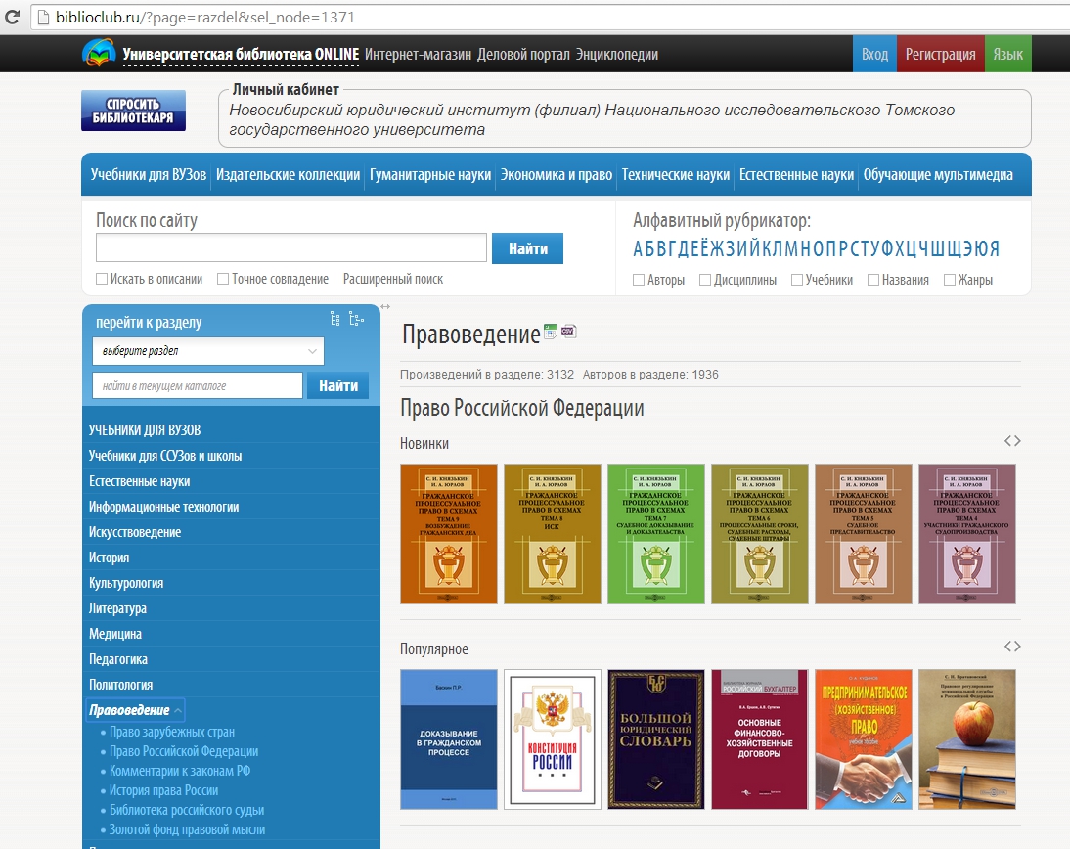Open the Расширенный поиск link

pyautogui.click(x=392, y=280)
